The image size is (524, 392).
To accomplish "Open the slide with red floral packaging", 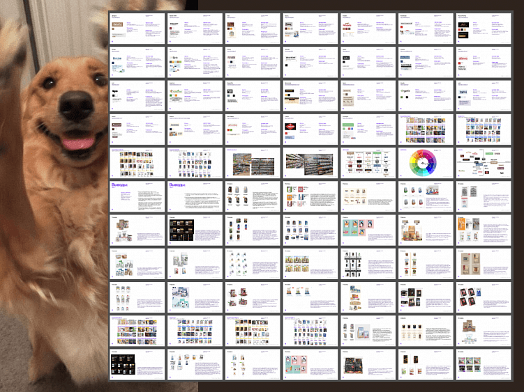I will click(253, 297).
